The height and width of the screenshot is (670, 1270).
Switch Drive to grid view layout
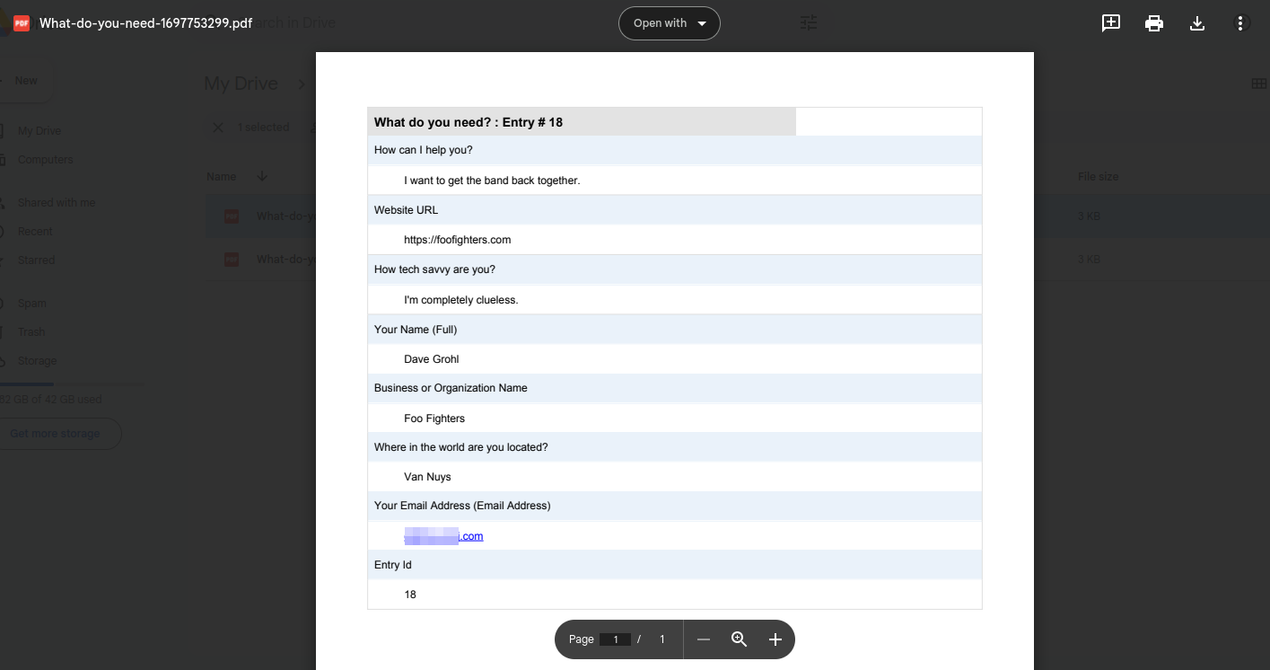(1259, 83)
